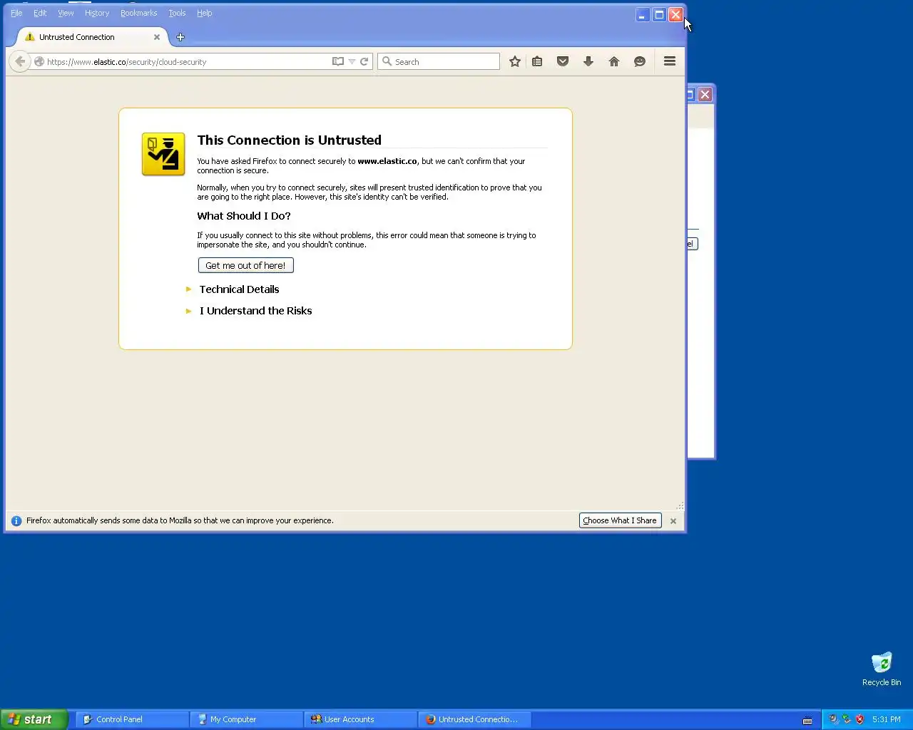Click the search magnifier icon
Image resolution: width=913 pixels, height=730 pixels.
pos(387,61)
